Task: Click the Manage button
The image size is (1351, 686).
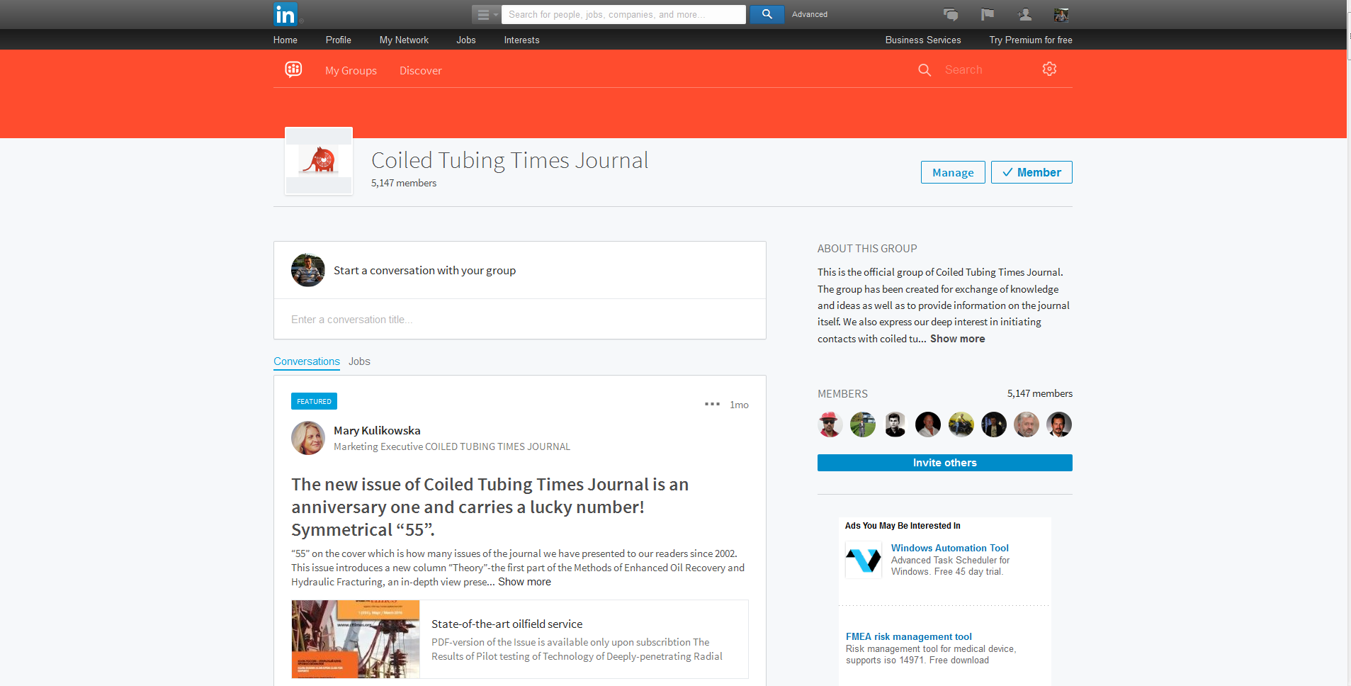Action: coord(953,172)
